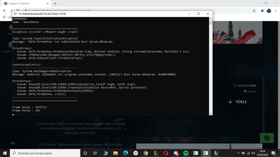The image size is (280, 157).
Task: Open a new Chrome tab
Action: tap(55, 3)
